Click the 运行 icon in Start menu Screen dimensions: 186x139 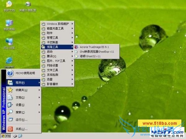pyautogui.click(x=10, y=120)
